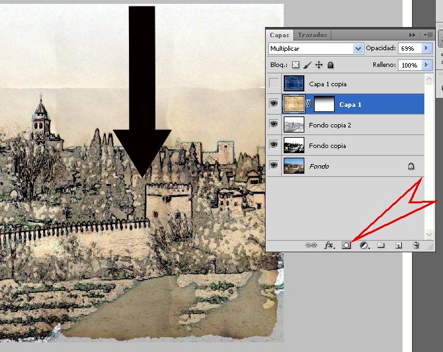Expand the Opacidad slider arrow
Image resolution: width=443 pixels, height=352 pixels.
click(x=426, y=48)
